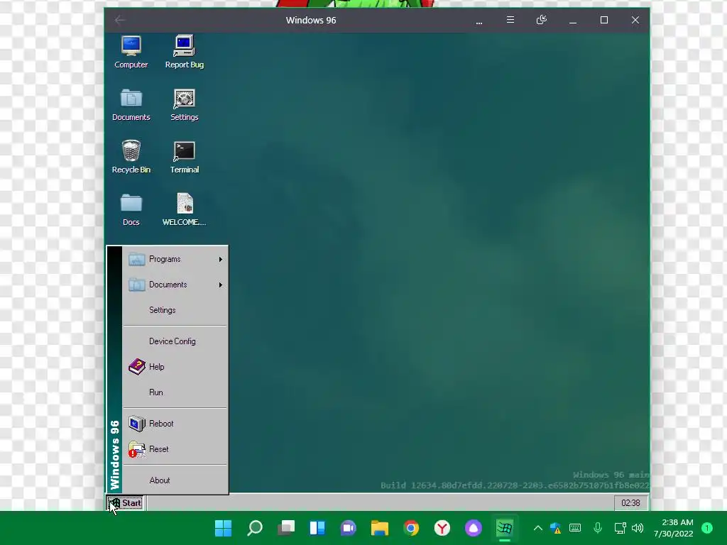Open the network tray icon

(x=620, y=528)
